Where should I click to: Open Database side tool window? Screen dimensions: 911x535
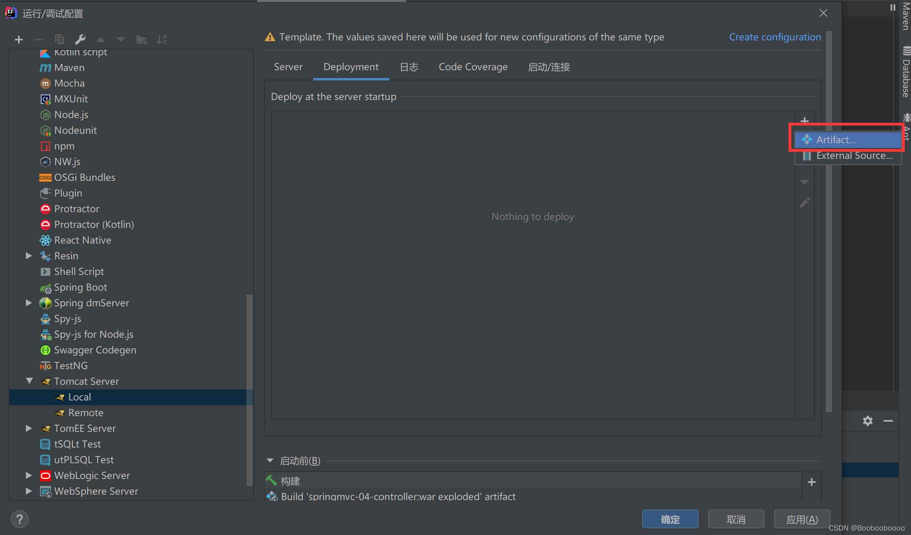tap(906, 73)
